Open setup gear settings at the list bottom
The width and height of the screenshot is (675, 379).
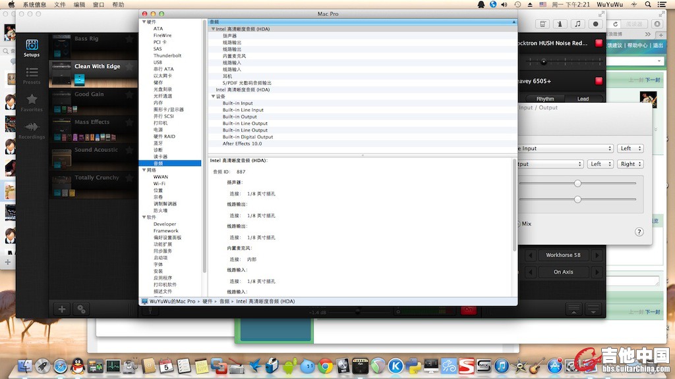point(81,309)
